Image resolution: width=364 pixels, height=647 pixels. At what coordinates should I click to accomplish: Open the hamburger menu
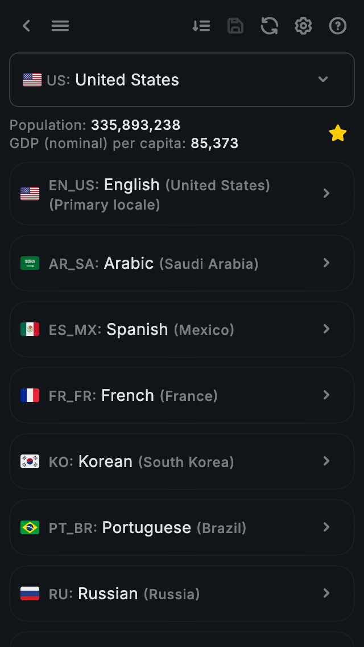60,26
